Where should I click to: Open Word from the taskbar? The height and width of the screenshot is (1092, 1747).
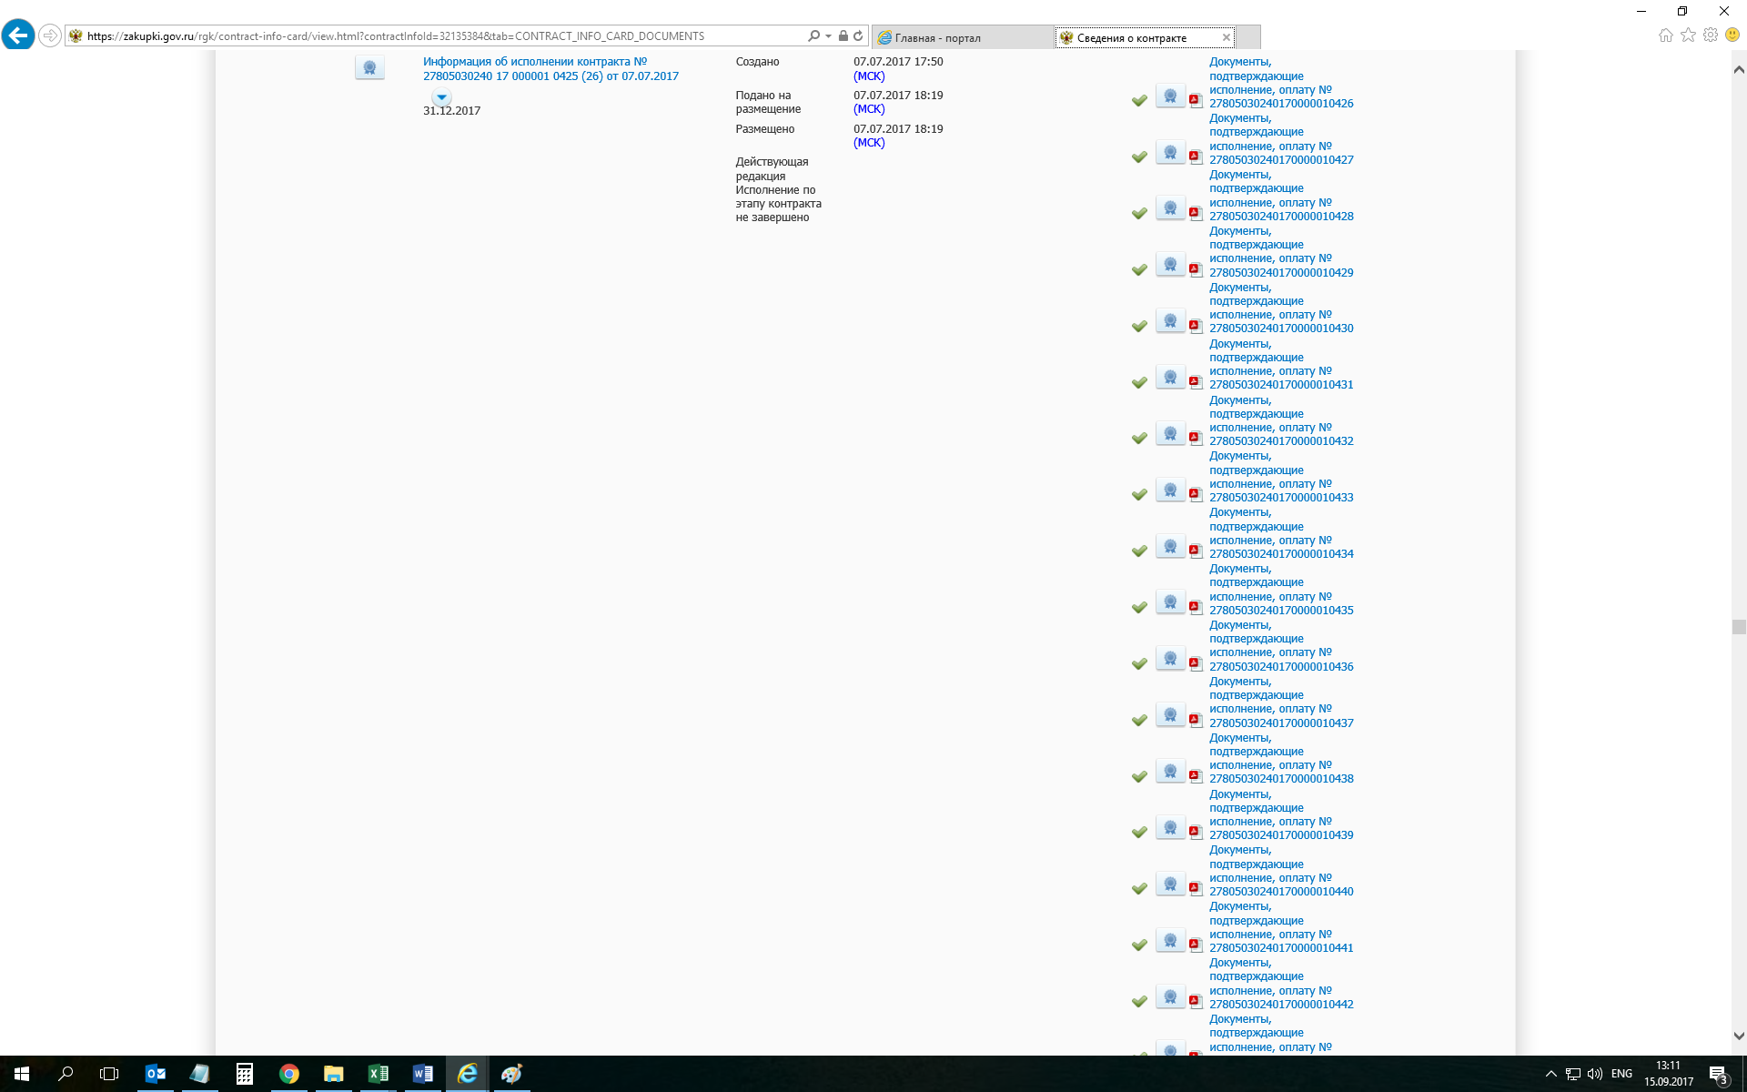(x=422, y=1074)
